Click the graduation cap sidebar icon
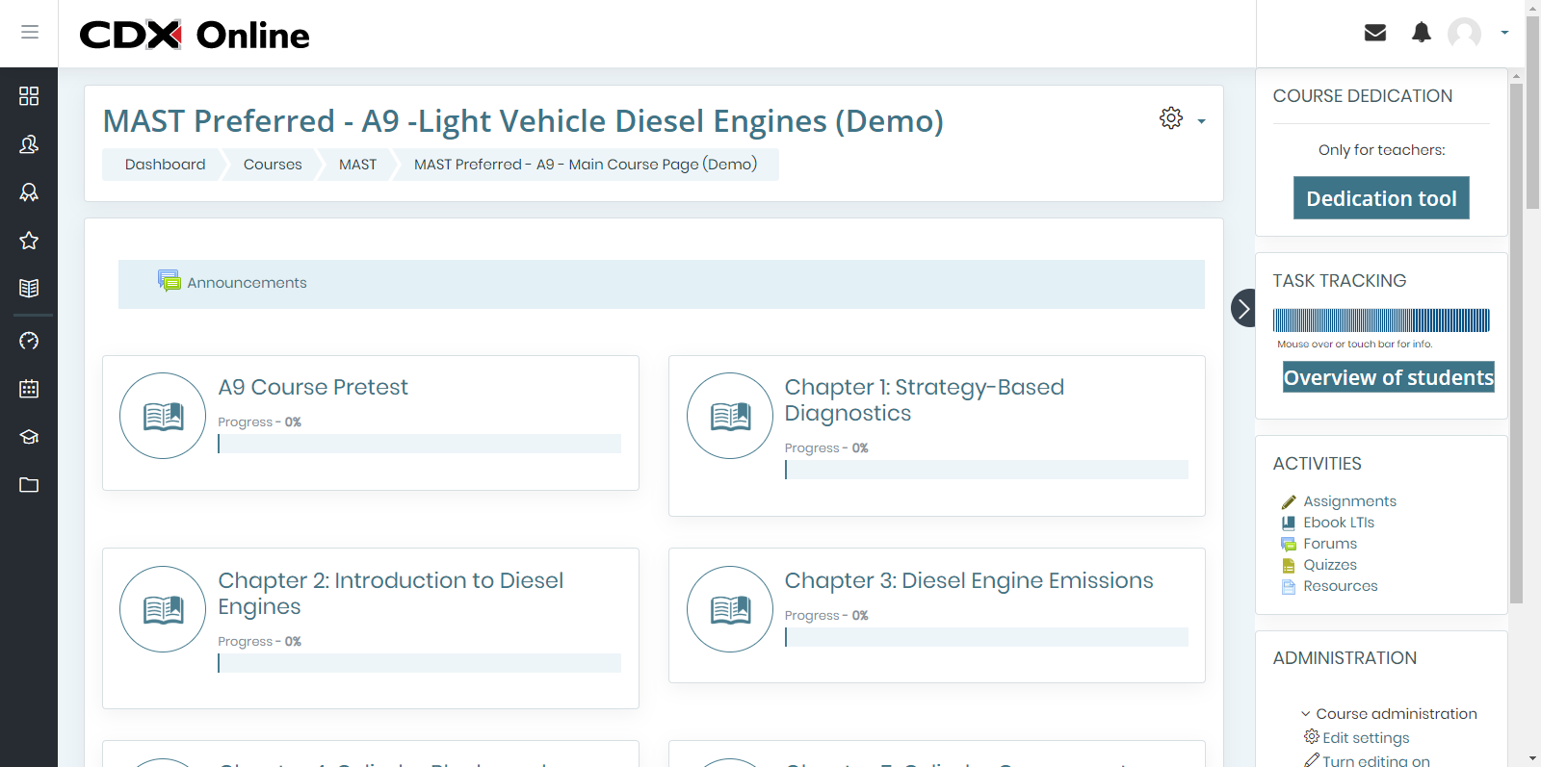Image resolution: width=1541 pixels, height=767 pixels. pos(29,437)
